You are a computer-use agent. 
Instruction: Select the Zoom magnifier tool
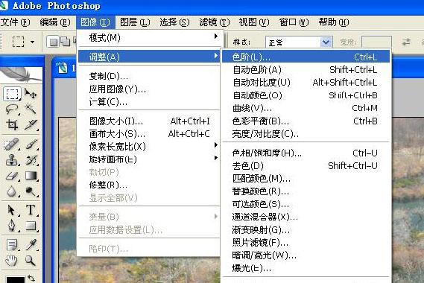click(x=31, y=261)
